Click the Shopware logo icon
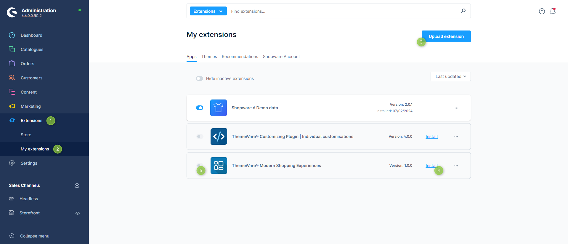 tap(12, 12)
